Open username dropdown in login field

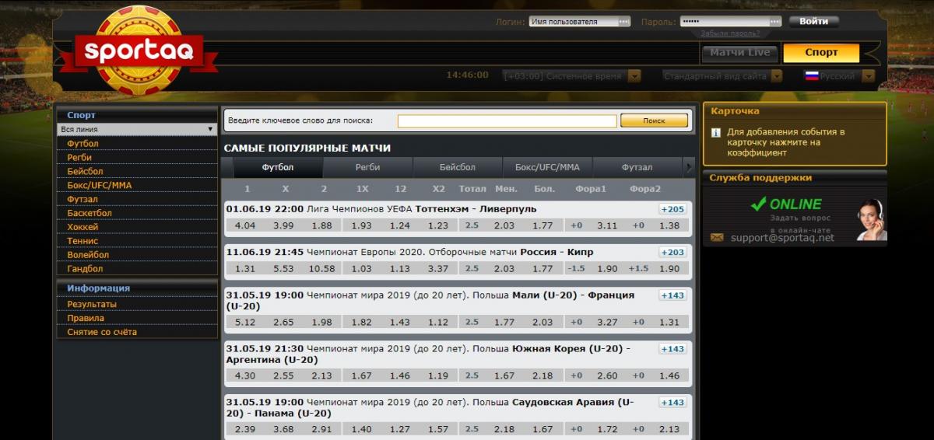(x=623, y=22)
